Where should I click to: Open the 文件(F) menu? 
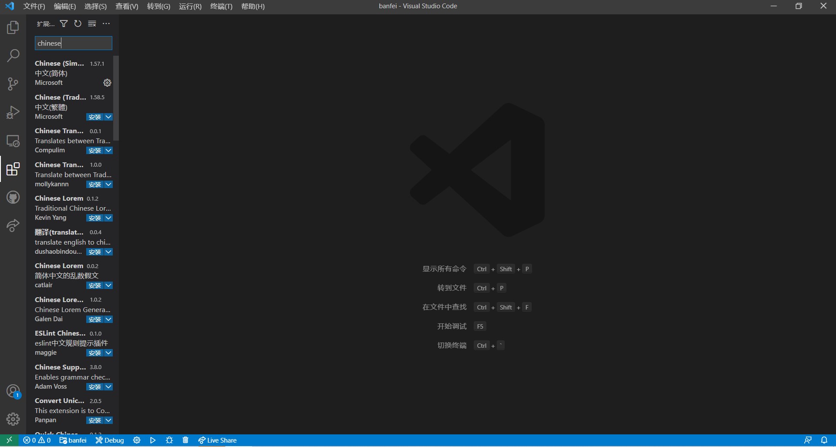(34, 7)
